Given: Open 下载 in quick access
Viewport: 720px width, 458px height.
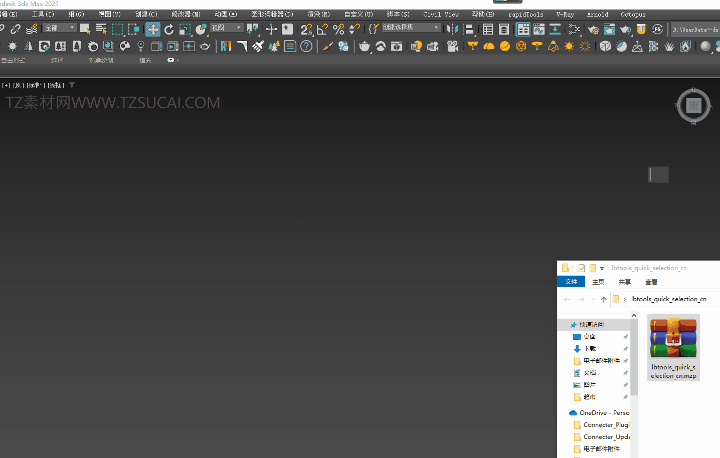Looking at the screenshot, I should point(590,349).
